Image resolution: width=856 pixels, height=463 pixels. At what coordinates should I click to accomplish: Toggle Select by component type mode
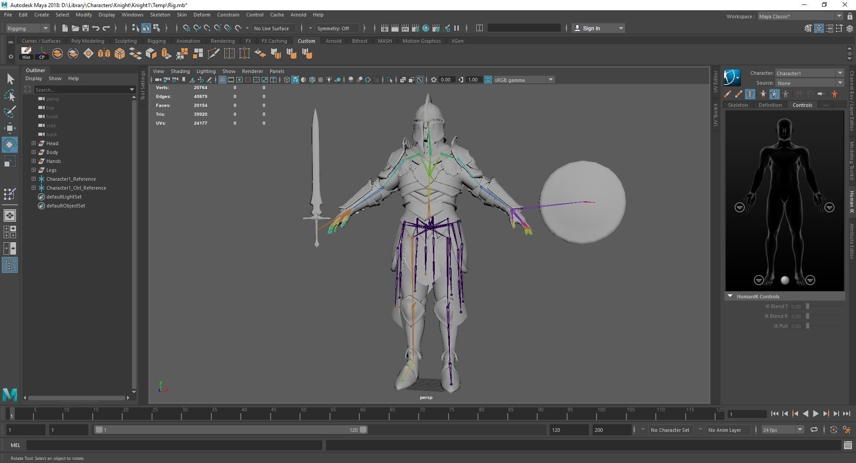[156, 28]
